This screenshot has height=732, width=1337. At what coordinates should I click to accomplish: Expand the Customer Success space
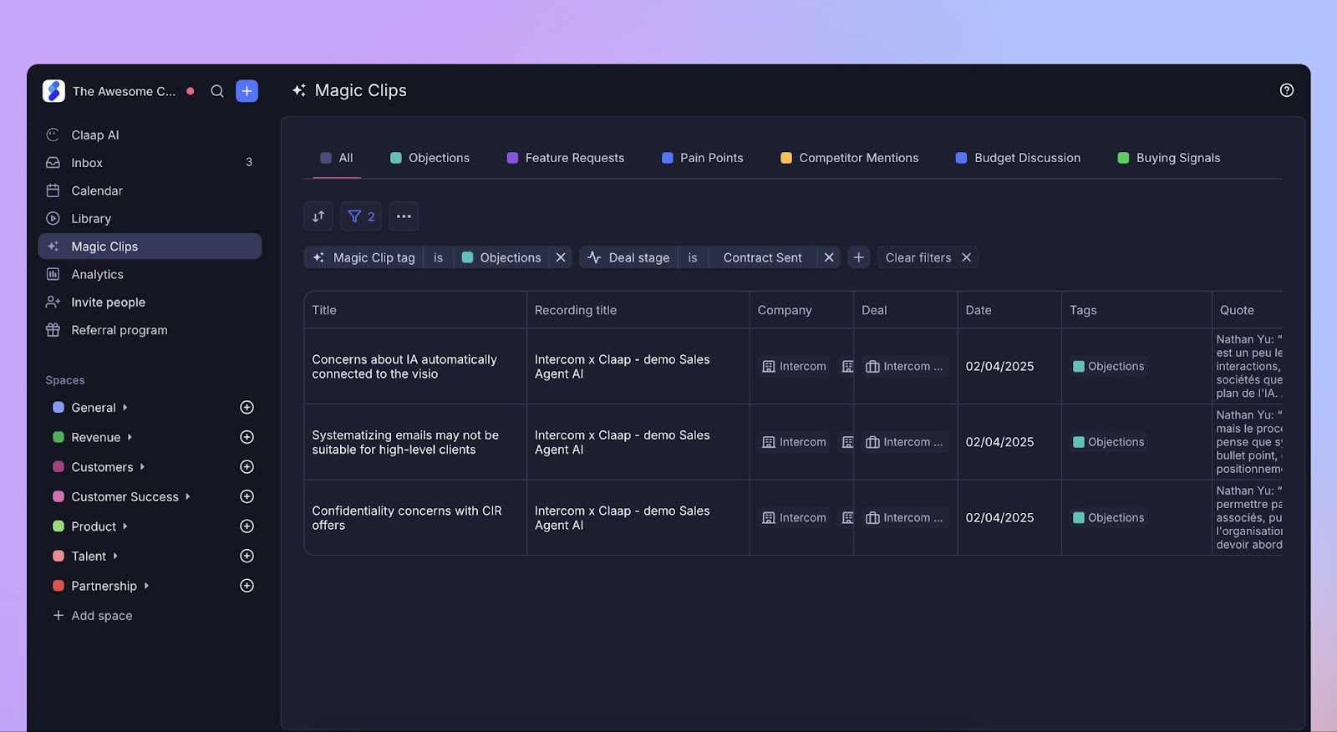click(188, 496)
